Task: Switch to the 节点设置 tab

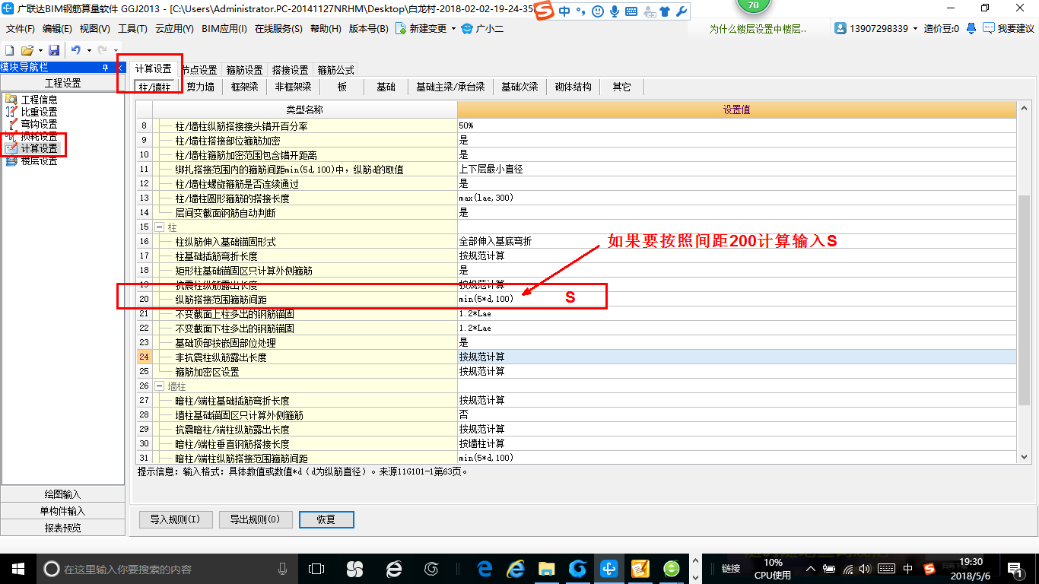Action: pos(199,69)
